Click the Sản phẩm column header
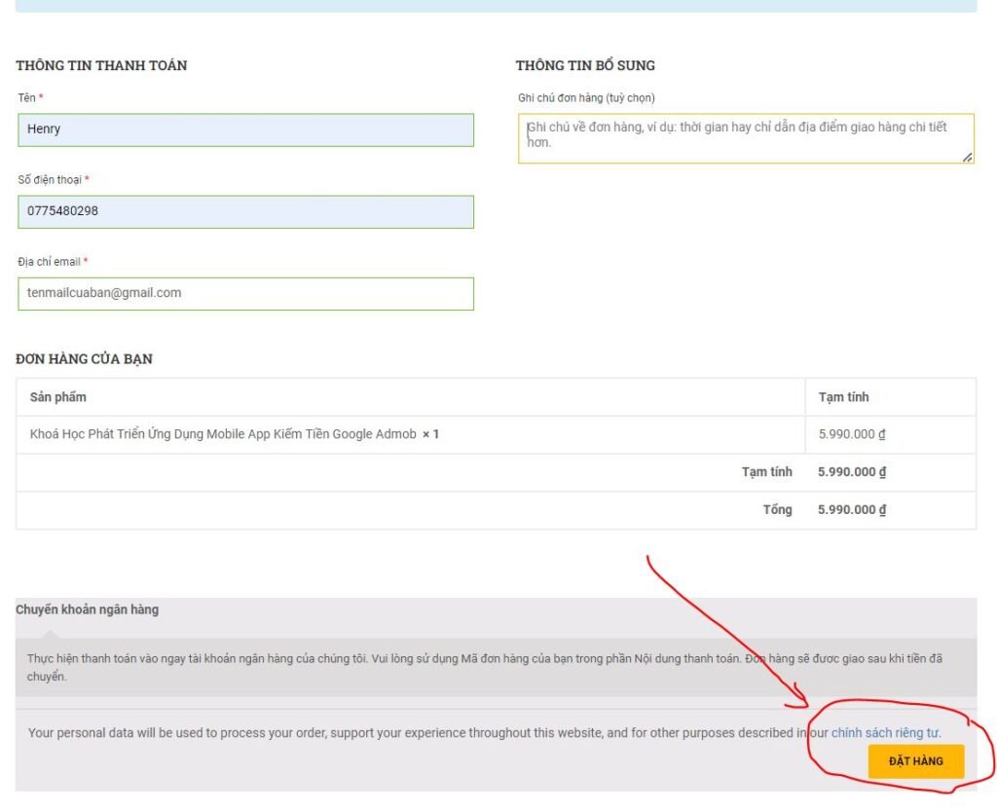The image size is (997, 812). (58, 397)
